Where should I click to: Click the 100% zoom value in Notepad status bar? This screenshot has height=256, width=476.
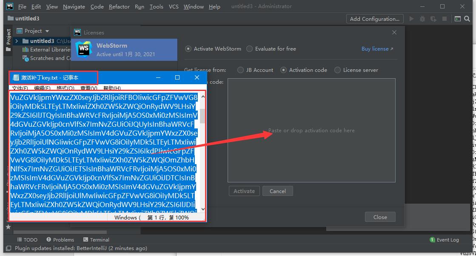pyautogui.click(x=182, y=217)
